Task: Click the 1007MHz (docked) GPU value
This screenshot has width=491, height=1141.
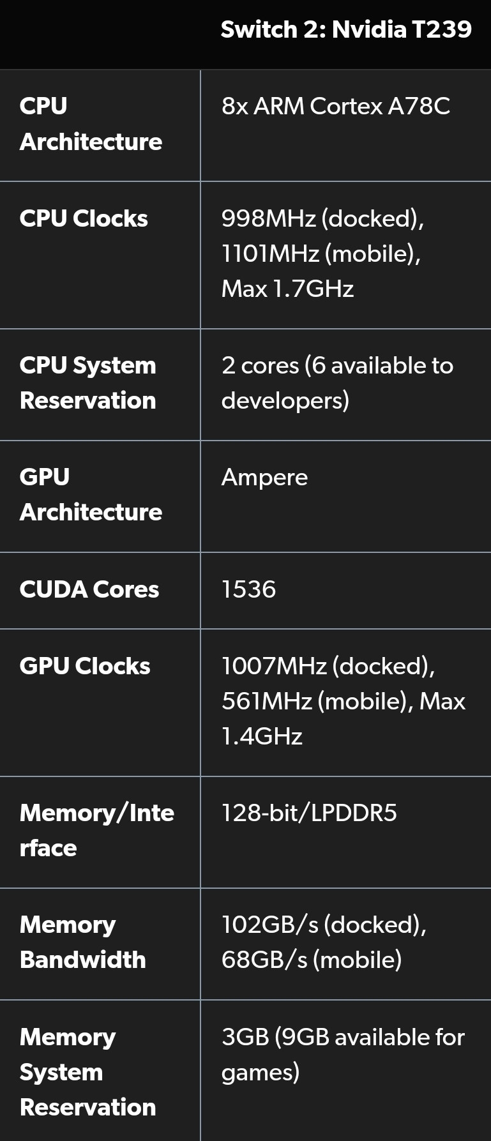Action: pyautogui.click(x=328, y=666)
